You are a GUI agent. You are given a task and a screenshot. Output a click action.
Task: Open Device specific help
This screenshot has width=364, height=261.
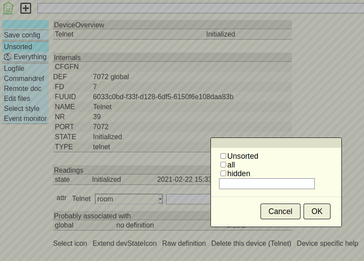tap(327, 243)
